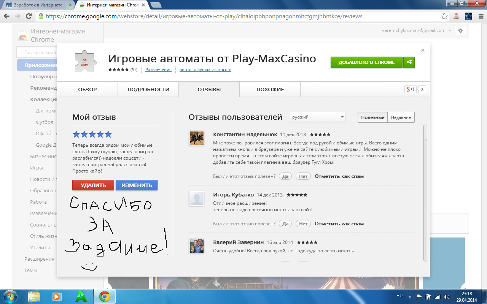Screen dimensions: 487x304
Task: Open the Chrome menu icon
Action: [x=480, y=16]
